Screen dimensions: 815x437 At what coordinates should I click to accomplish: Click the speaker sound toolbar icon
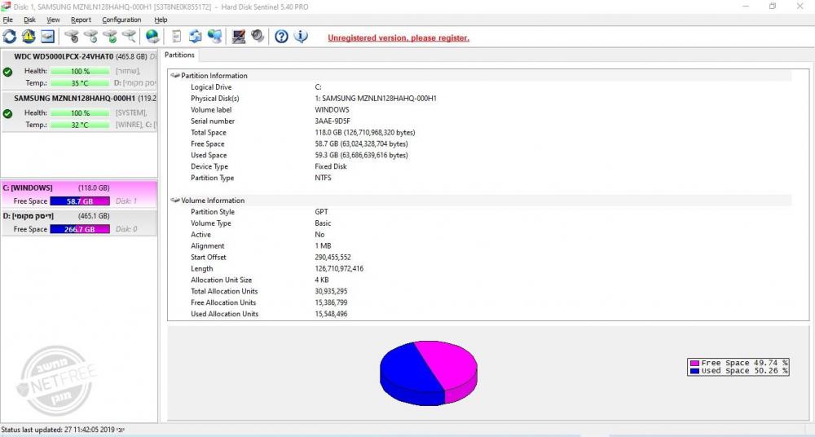[258, 36]
